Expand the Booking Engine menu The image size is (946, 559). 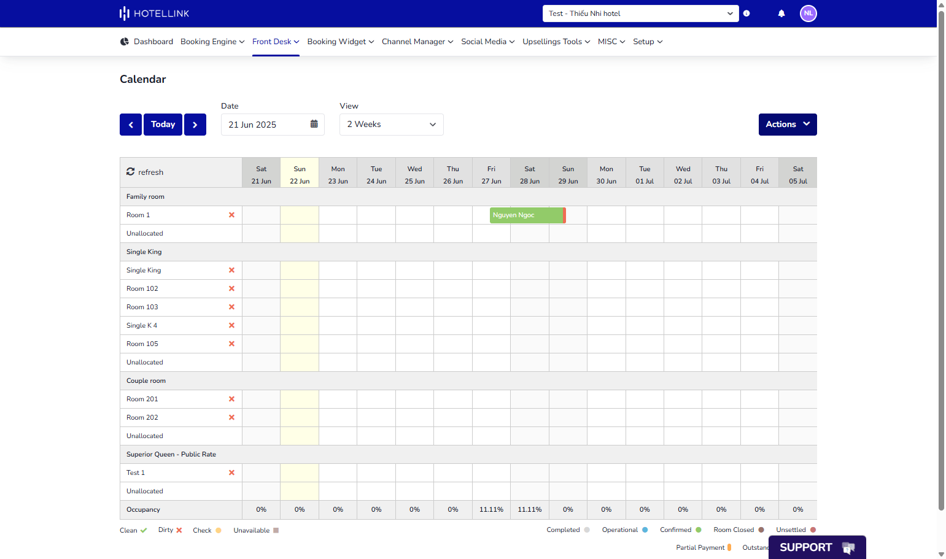[x=212, y=42]
